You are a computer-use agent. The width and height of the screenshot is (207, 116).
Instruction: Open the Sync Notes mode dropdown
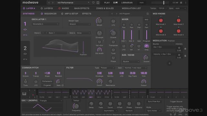coord(154,111)
